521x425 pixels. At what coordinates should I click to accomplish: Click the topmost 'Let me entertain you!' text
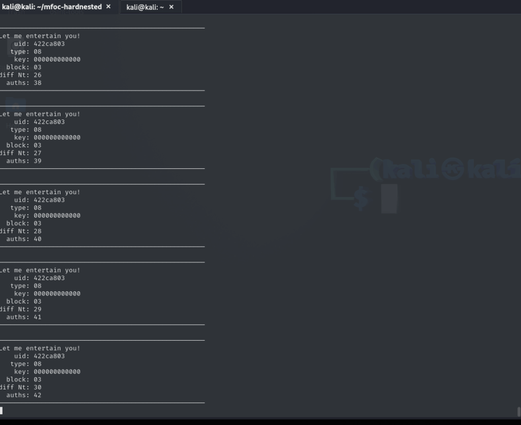tap(41, 36)
